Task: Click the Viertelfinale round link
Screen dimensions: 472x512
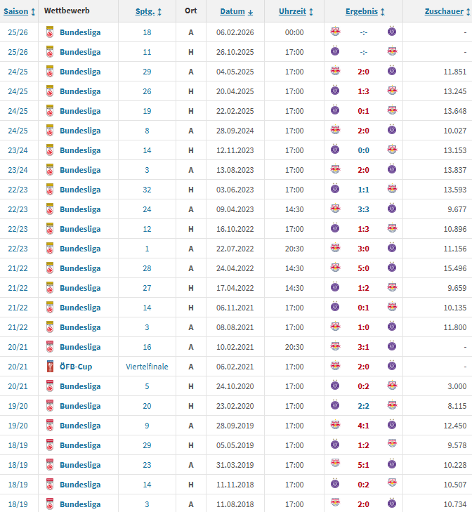Action: pos(148,367)
